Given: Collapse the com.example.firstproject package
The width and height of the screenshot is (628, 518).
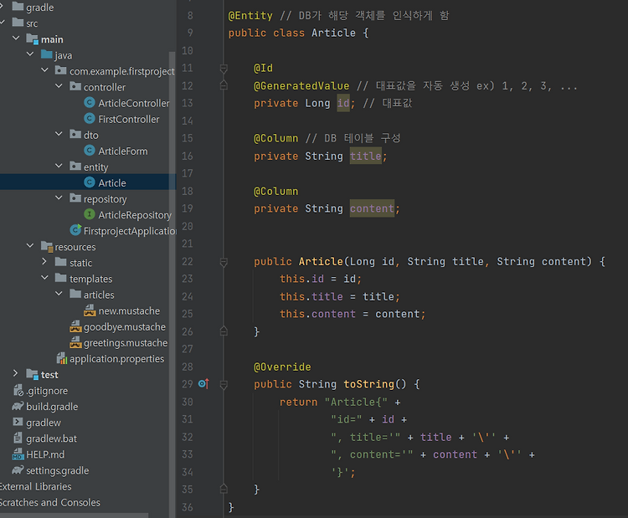Looking at the screenshot, I should 45,69.
